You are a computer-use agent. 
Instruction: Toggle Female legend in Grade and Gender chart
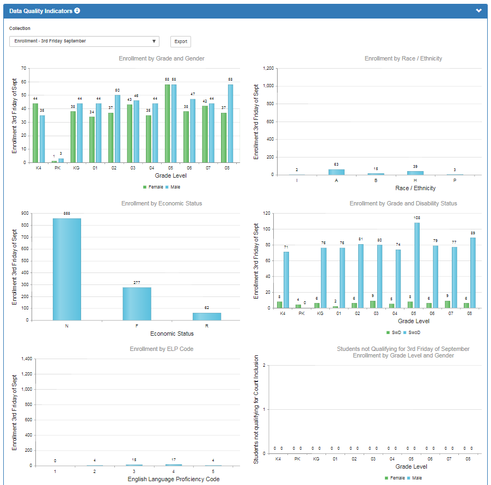(x=153, y=187)
